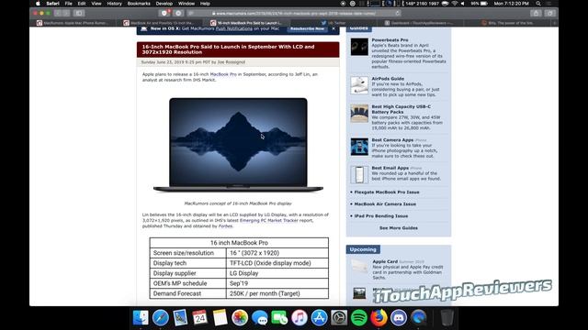The width and height of the screenshot is (588, 330).
Task: Click Safari's Share toolbar button
Action: tap(536, 13)
